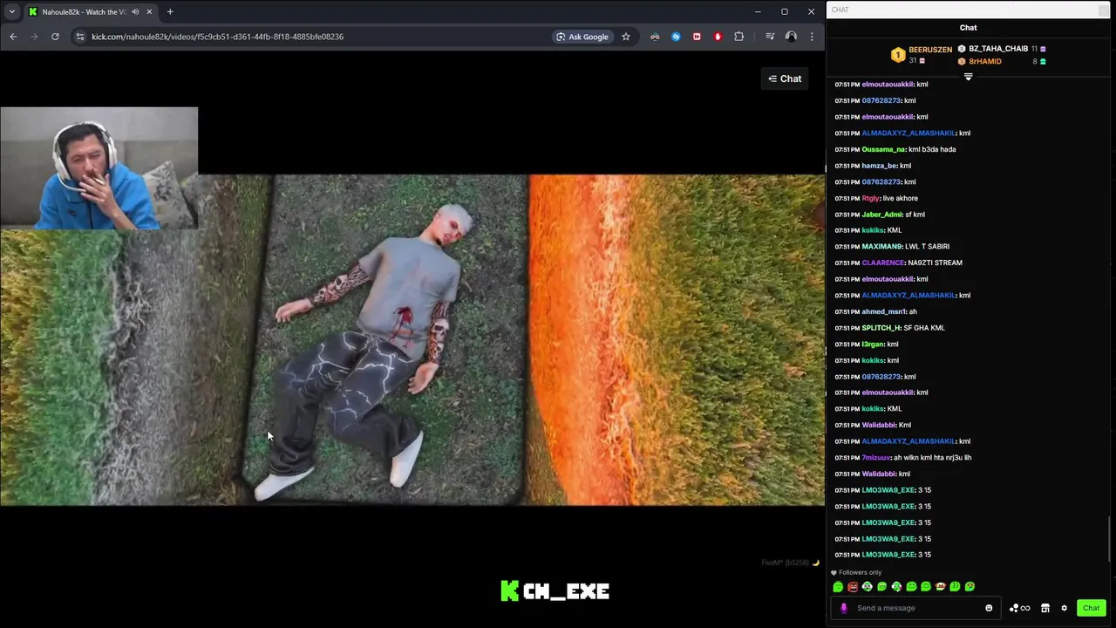Open the channel points icon
The width and height of the screenshot is (1116, 628).
(1019, 608)
